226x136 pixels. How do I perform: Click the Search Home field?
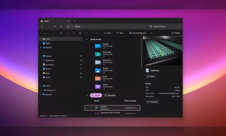tap(165, 27)
